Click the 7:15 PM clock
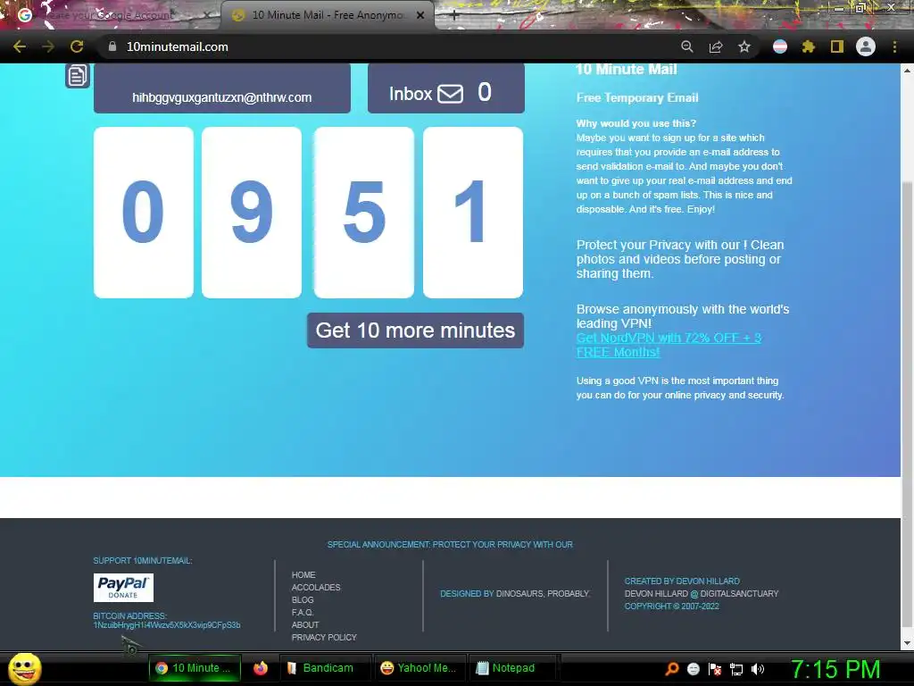Screen dimensions: 914x686 click(x=835, y=669)
